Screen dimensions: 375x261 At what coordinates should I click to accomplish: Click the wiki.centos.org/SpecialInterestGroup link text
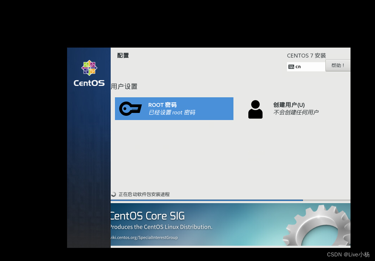tap(144, 238)
